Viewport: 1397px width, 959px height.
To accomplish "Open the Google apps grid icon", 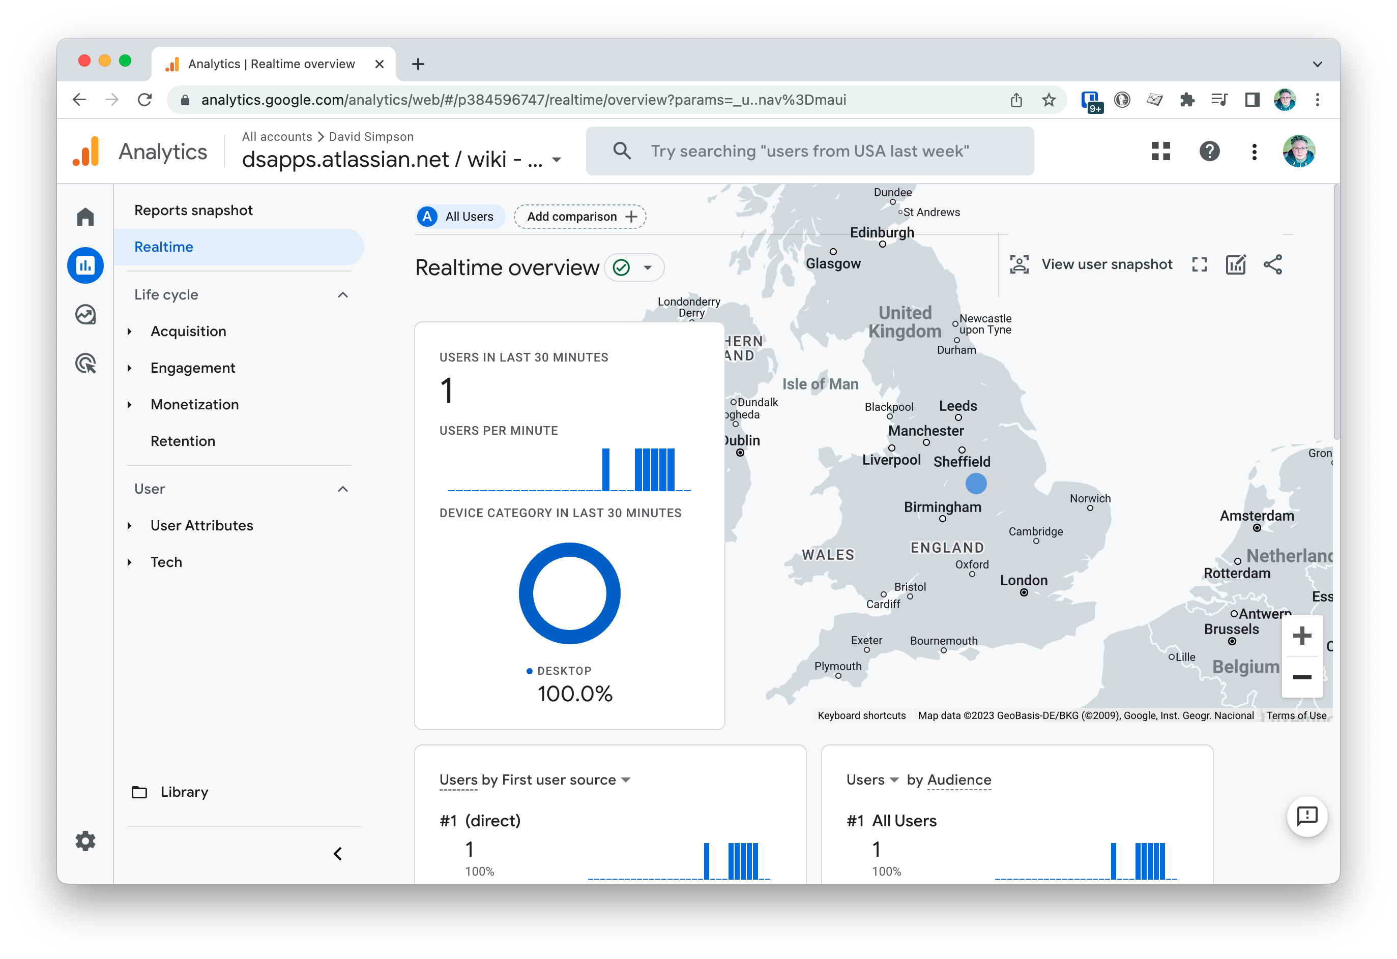I will (1160, 152).
